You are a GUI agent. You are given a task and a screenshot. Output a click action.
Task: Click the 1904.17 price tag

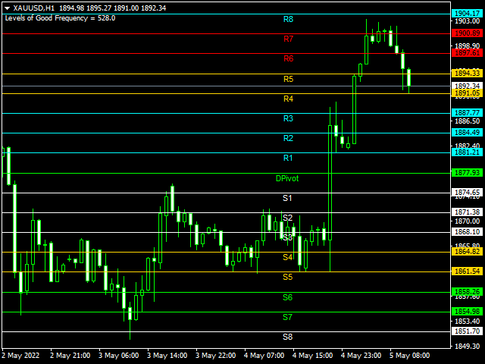pos(467,14)
